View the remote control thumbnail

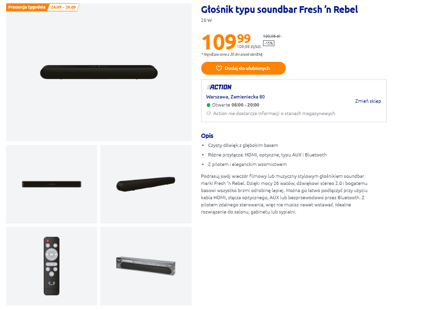(52, 266)
